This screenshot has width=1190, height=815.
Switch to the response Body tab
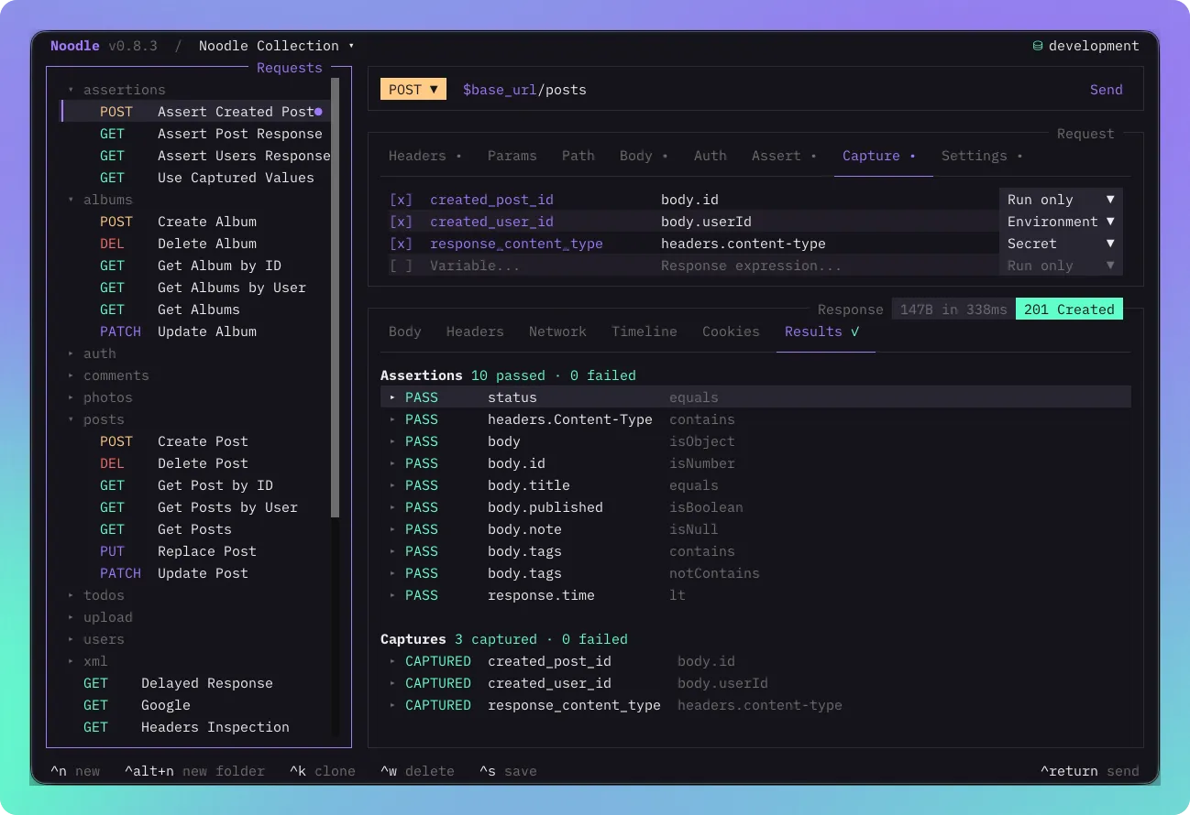tap(404, 331)
